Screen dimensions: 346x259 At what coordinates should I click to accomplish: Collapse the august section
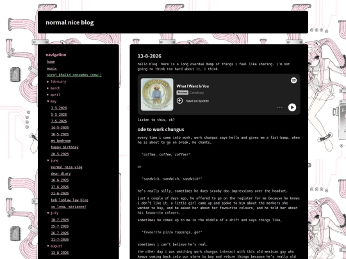pyautogui.click(x=54, y=246)
